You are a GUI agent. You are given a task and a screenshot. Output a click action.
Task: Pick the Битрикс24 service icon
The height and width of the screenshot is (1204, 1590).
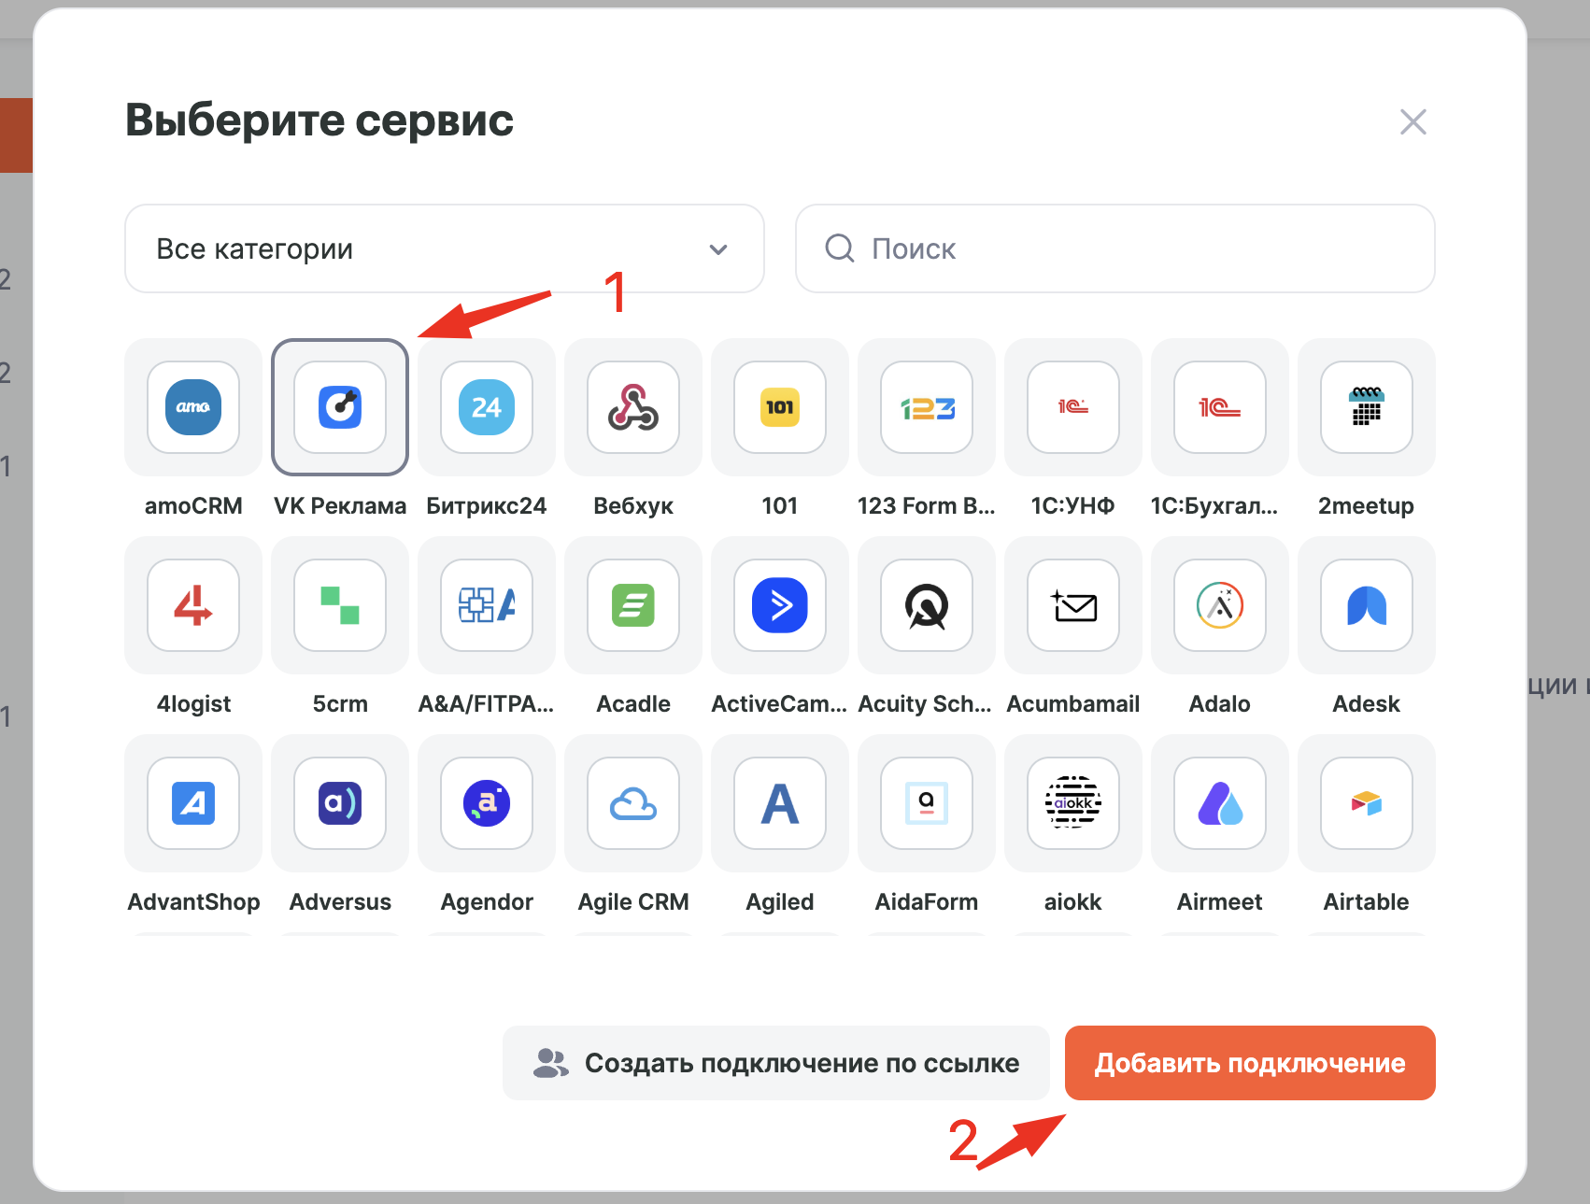click(487, 407)
